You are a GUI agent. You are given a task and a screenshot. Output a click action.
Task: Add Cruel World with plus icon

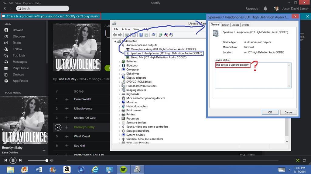(67, 99)
